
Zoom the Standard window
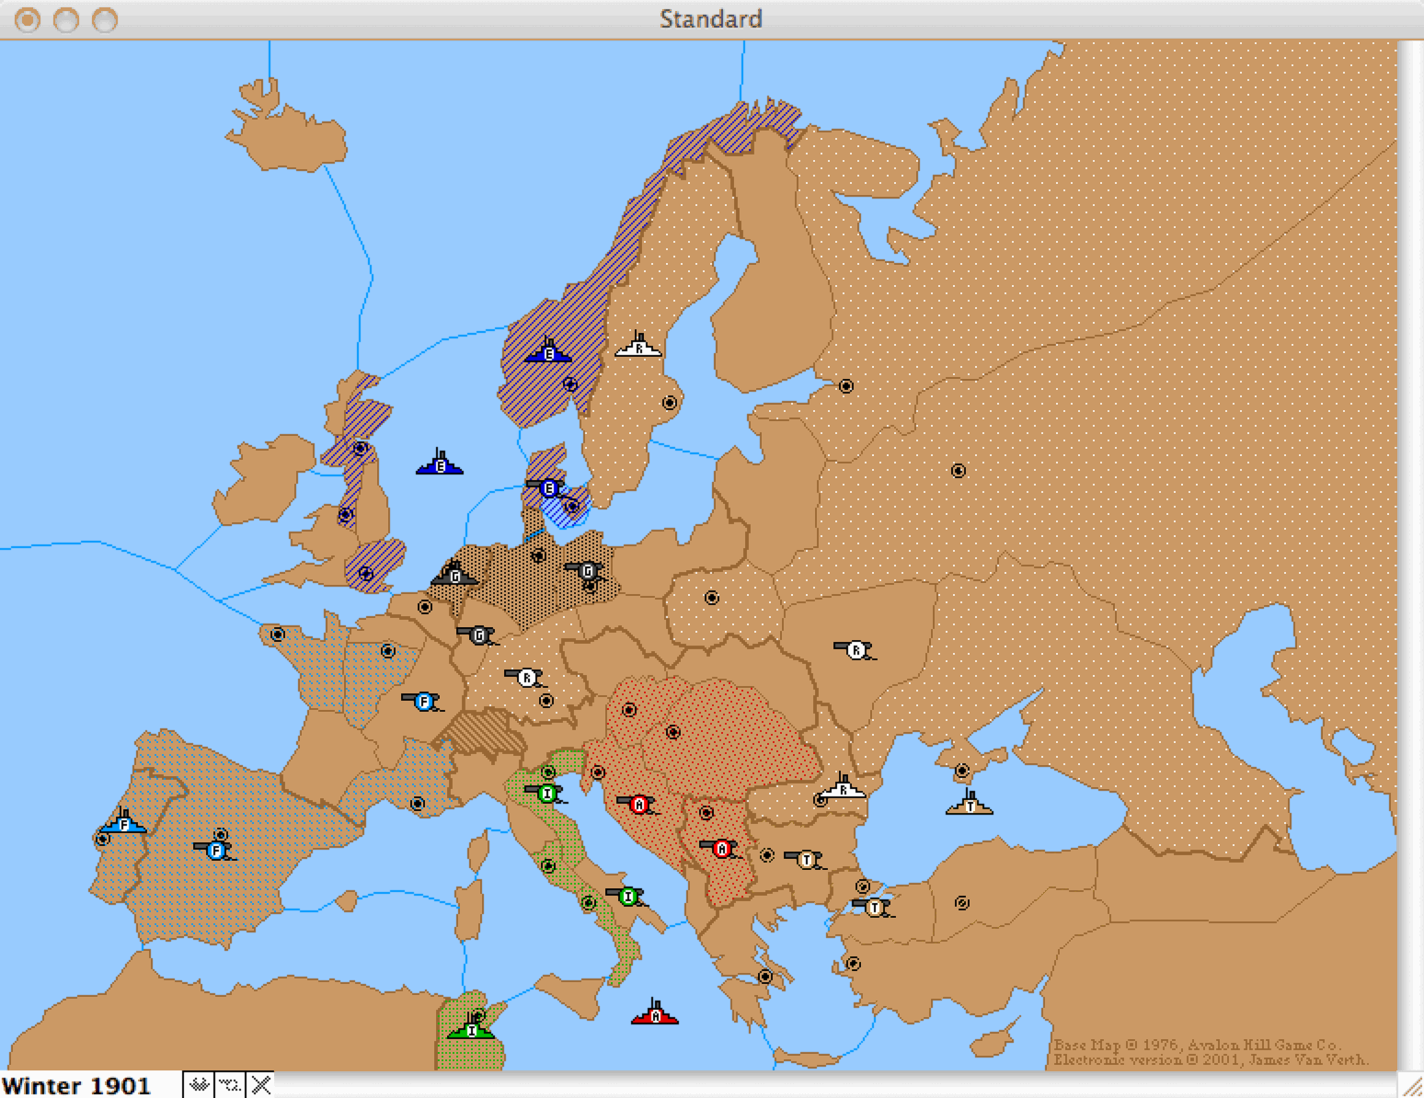pos(105,19)
